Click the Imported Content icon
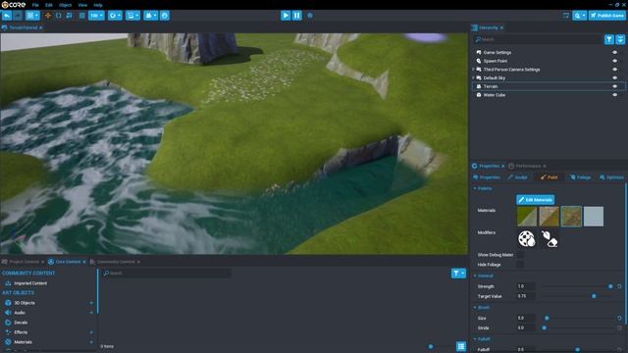Viewport: 628px width, 353px height. click(x=8, y=283)
